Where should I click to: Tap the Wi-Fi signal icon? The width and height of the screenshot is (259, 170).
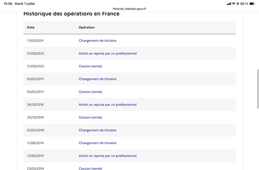233,4
